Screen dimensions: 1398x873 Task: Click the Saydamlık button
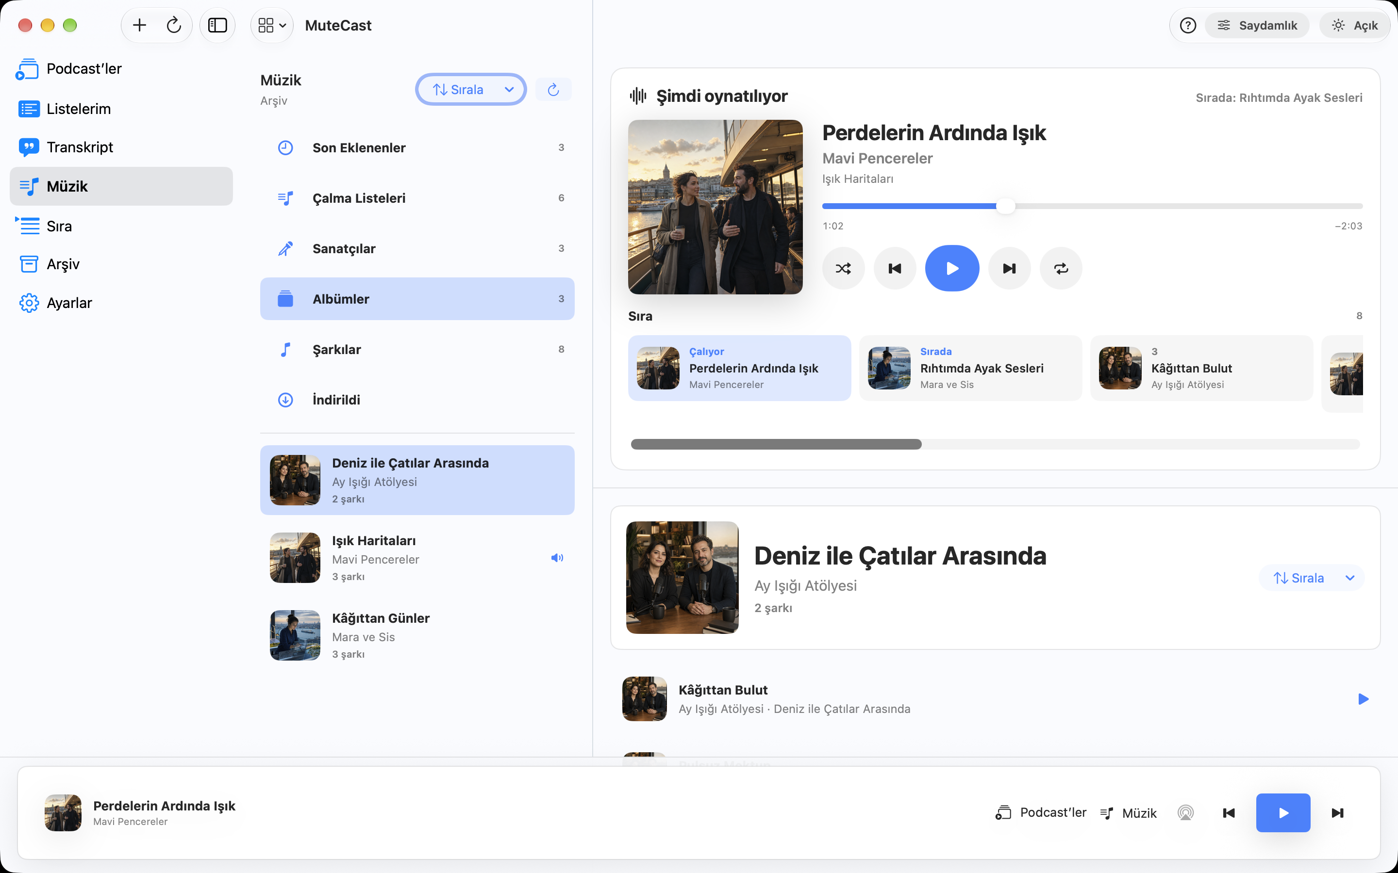(x=1257, y=25)
